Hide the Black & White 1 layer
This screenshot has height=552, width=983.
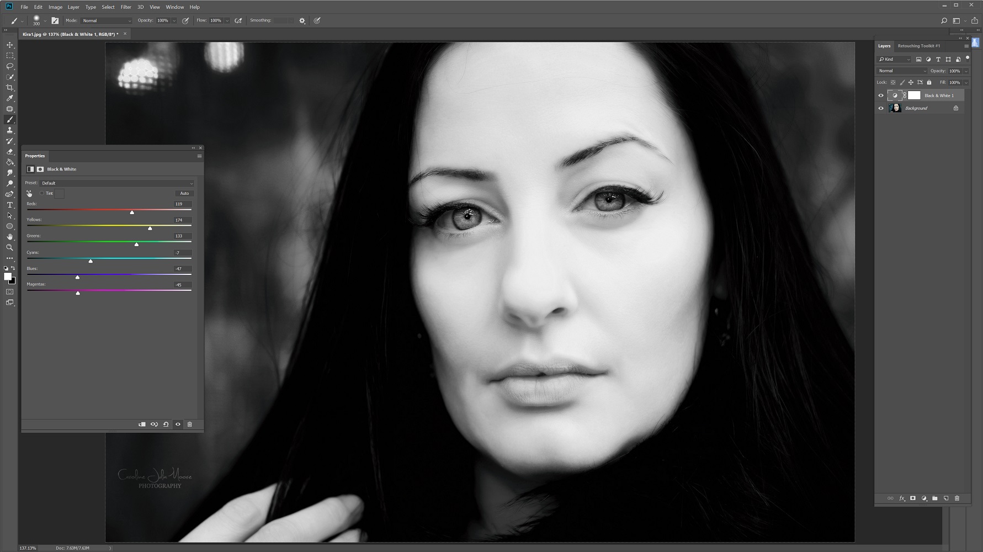click(881, 95)
